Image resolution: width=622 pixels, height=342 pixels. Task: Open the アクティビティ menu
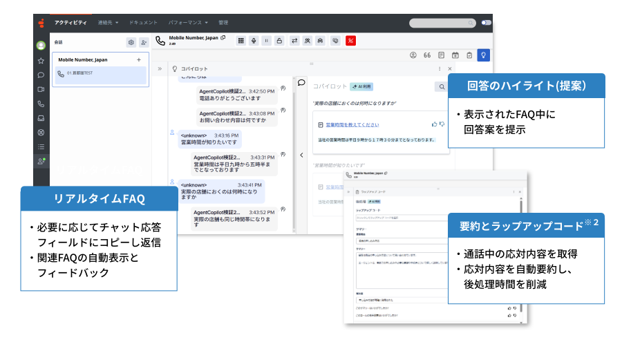click(x=70, y=23)
